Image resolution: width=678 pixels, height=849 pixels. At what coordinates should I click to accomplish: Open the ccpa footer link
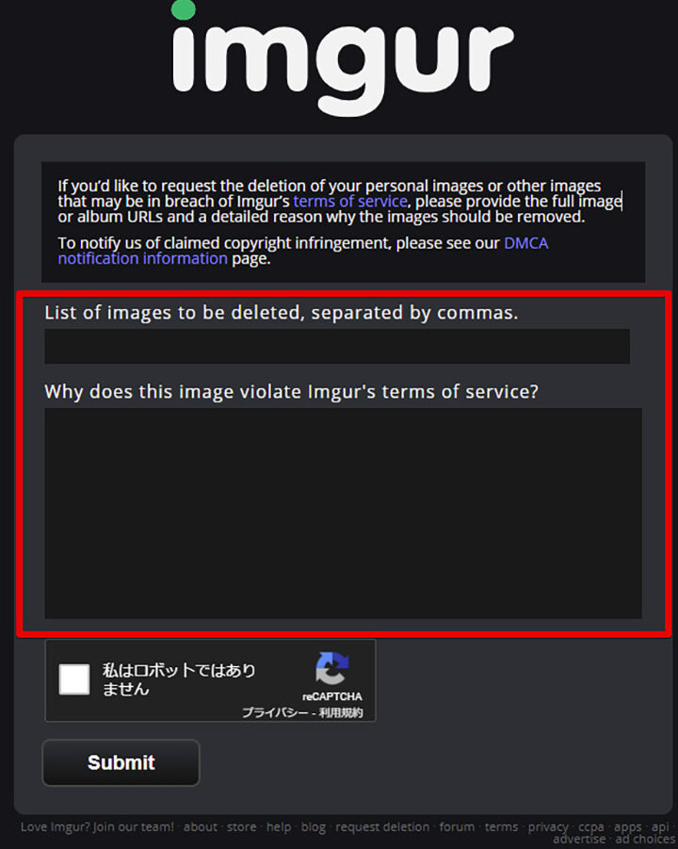590,828
